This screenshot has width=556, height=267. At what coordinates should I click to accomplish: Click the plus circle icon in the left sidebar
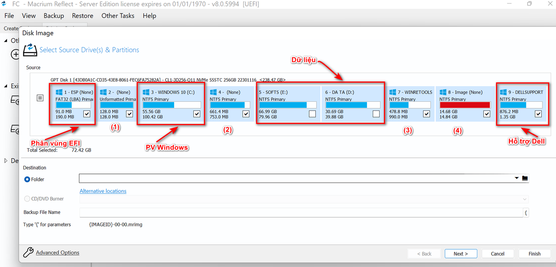pos(15,54)
